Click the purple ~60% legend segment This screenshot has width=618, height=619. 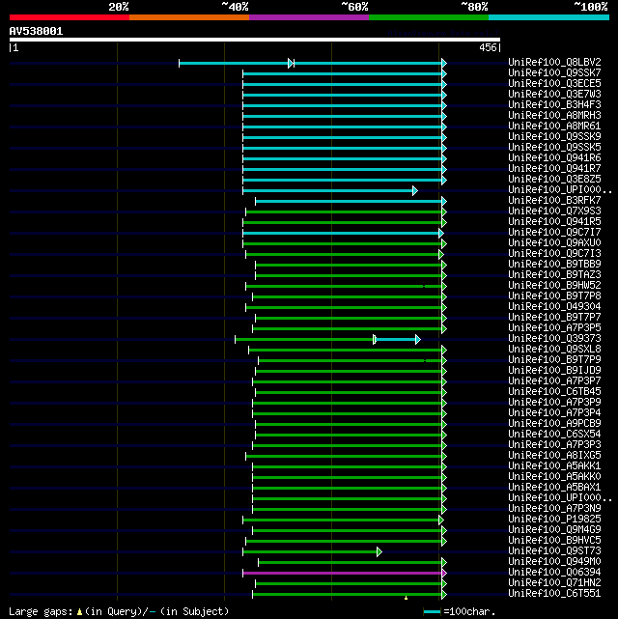(x=309, y=17)
